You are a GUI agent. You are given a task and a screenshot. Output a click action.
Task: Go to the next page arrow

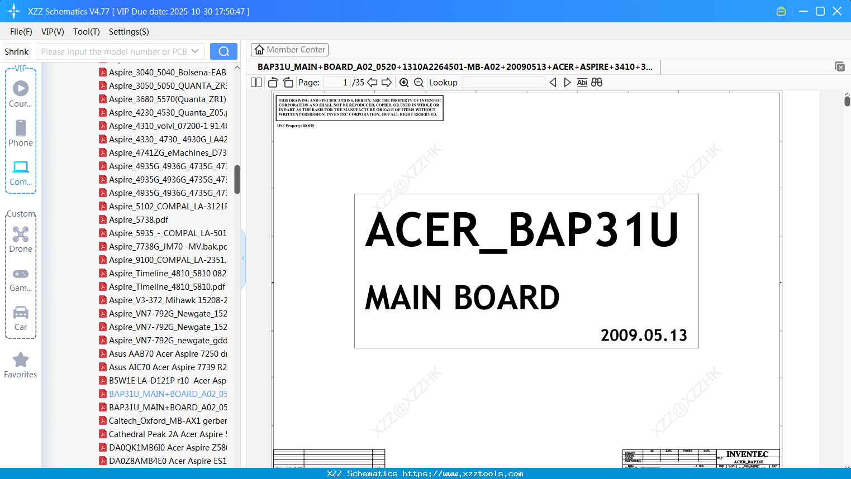[387, 82]
